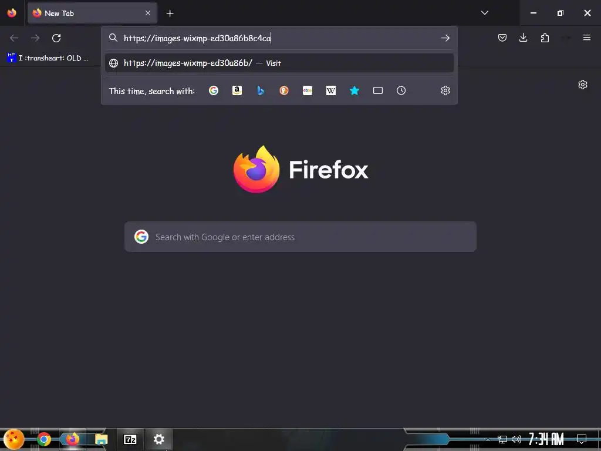Close the New Tab tab
Viewport: 601px width, 451px height.
pos(148,13)
